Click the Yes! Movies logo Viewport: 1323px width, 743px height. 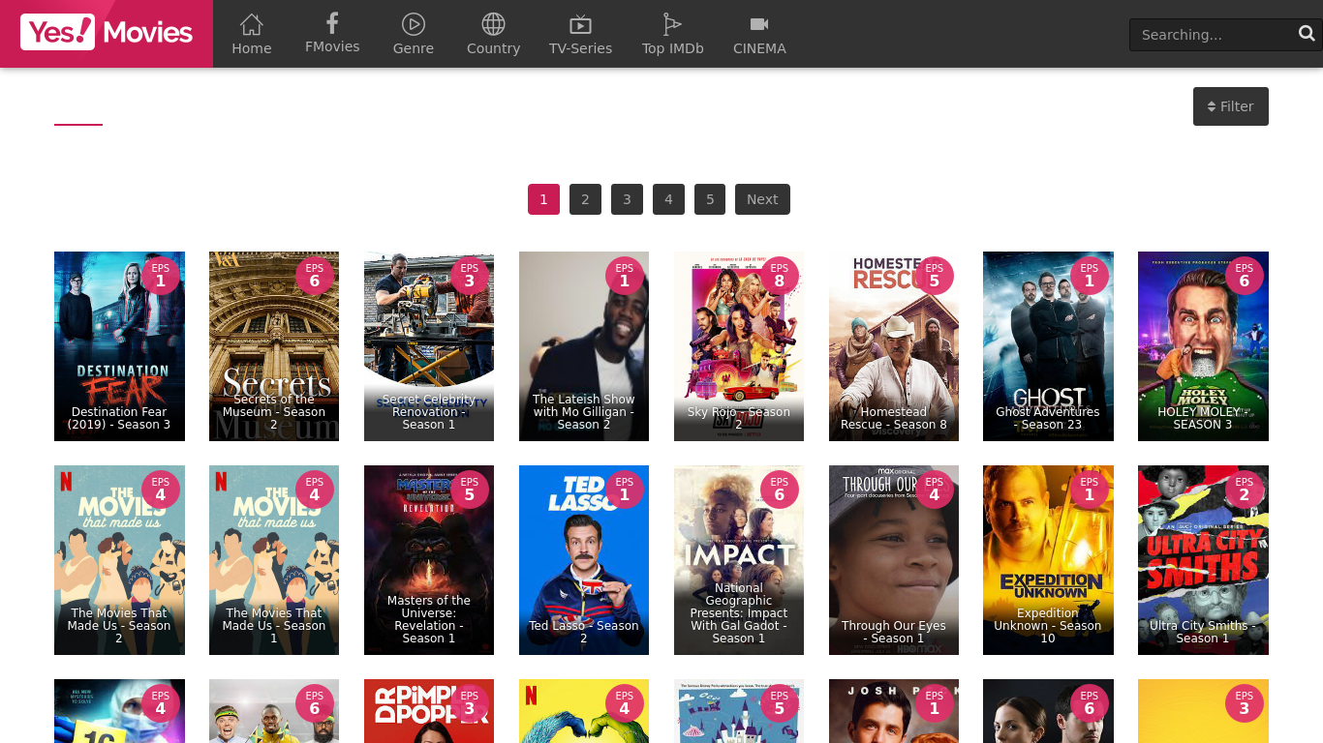pyautogui.click(x=107, y=33)
